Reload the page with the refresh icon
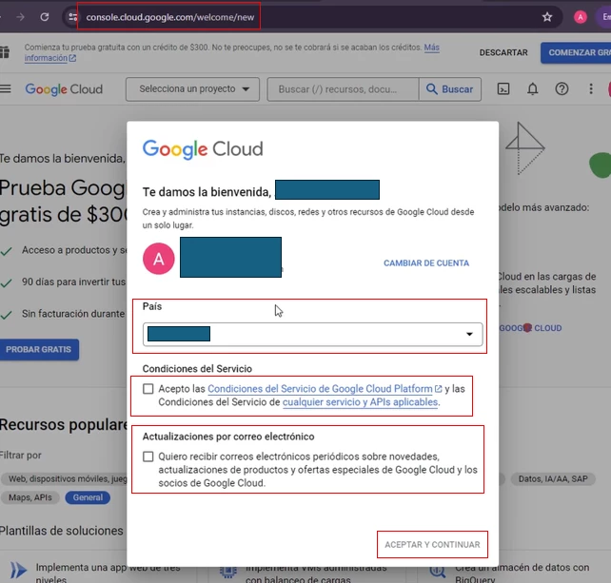Image resolution: width=611 pixels, height=583 pixels. point(45,17)
